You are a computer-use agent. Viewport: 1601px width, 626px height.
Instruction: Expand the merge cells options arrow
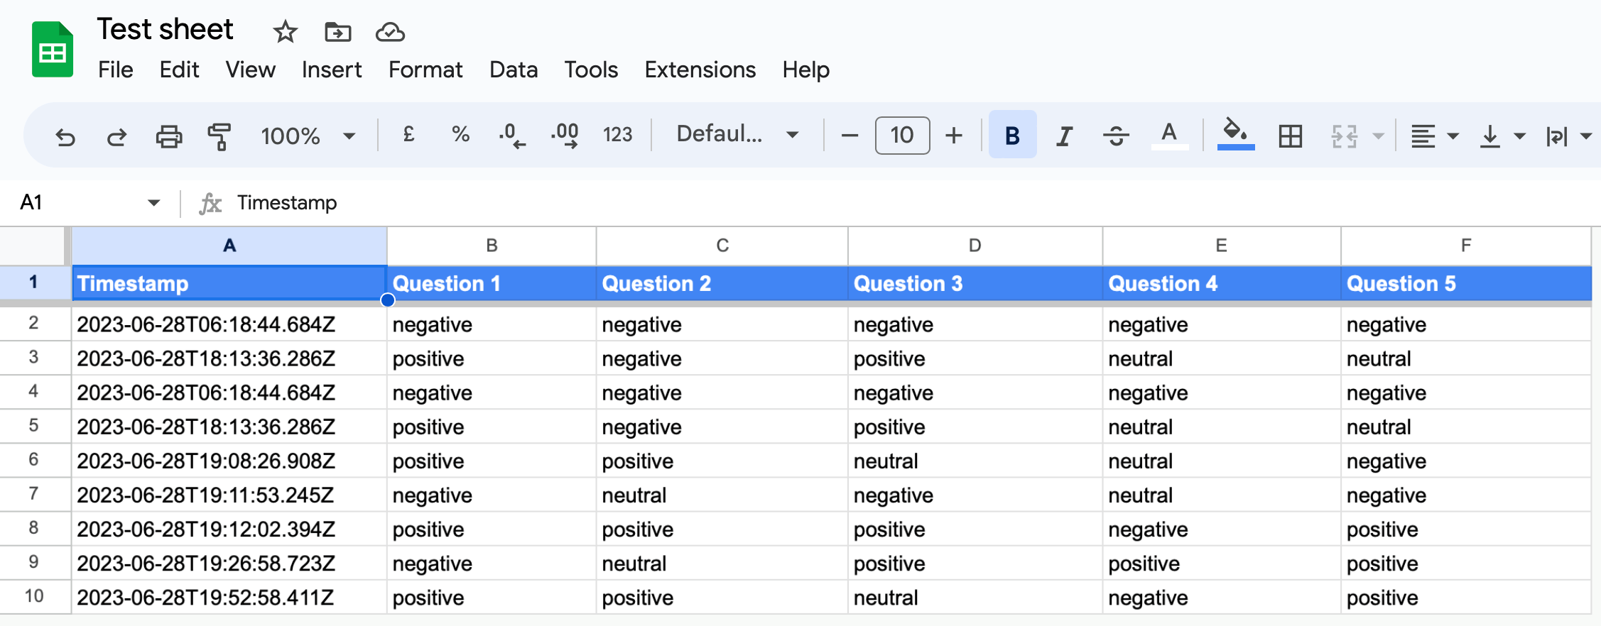click(1378, 136)
